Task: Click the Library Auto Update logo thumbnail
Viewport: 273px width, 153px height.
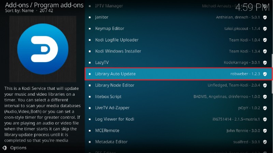Action: 43,49
